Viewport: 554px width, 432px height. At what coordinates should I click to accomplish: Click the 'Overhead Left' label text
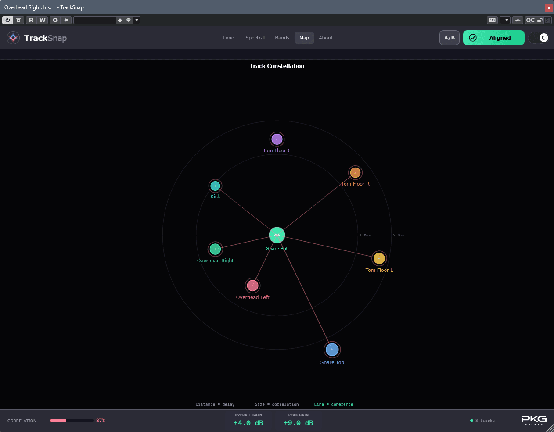point(252,297)
